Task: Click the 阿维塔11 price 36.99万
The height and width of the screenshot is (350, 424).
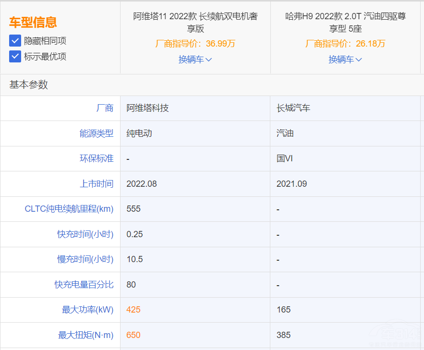Action: [x=195, y=44]
